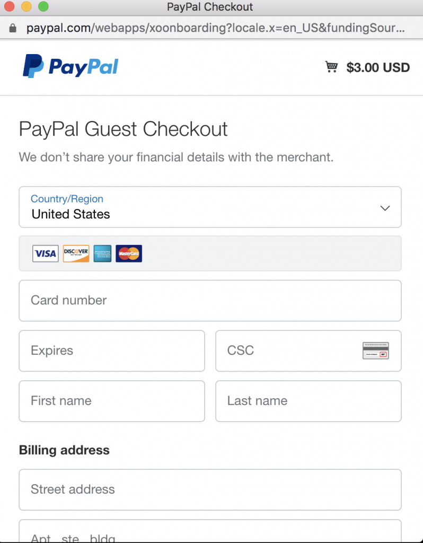Select the CSC input field
This screenshot has width=423, height=543.
click(286, 351)
